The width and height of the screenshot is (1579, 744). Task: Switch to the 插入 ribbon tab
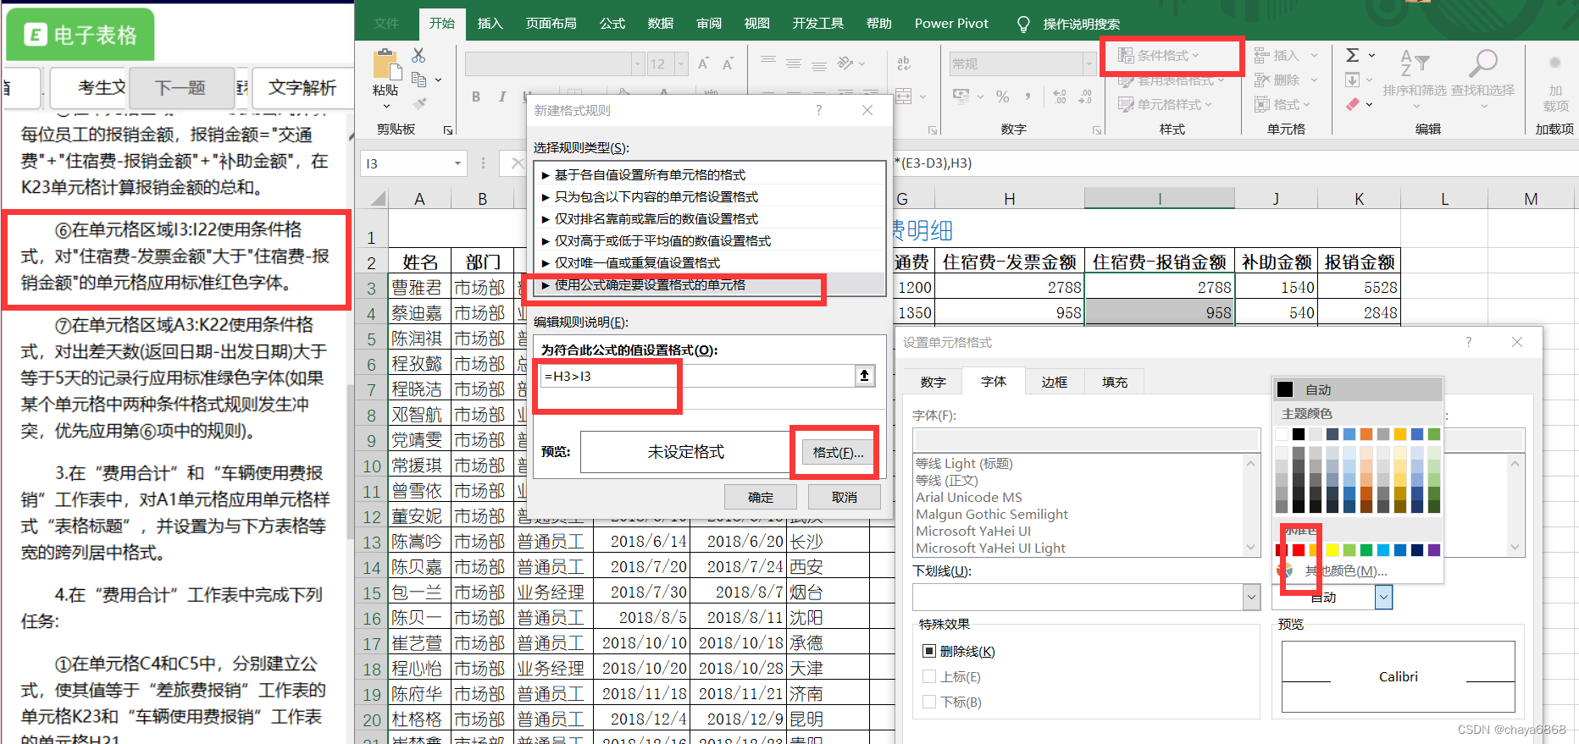coord(490,23)
